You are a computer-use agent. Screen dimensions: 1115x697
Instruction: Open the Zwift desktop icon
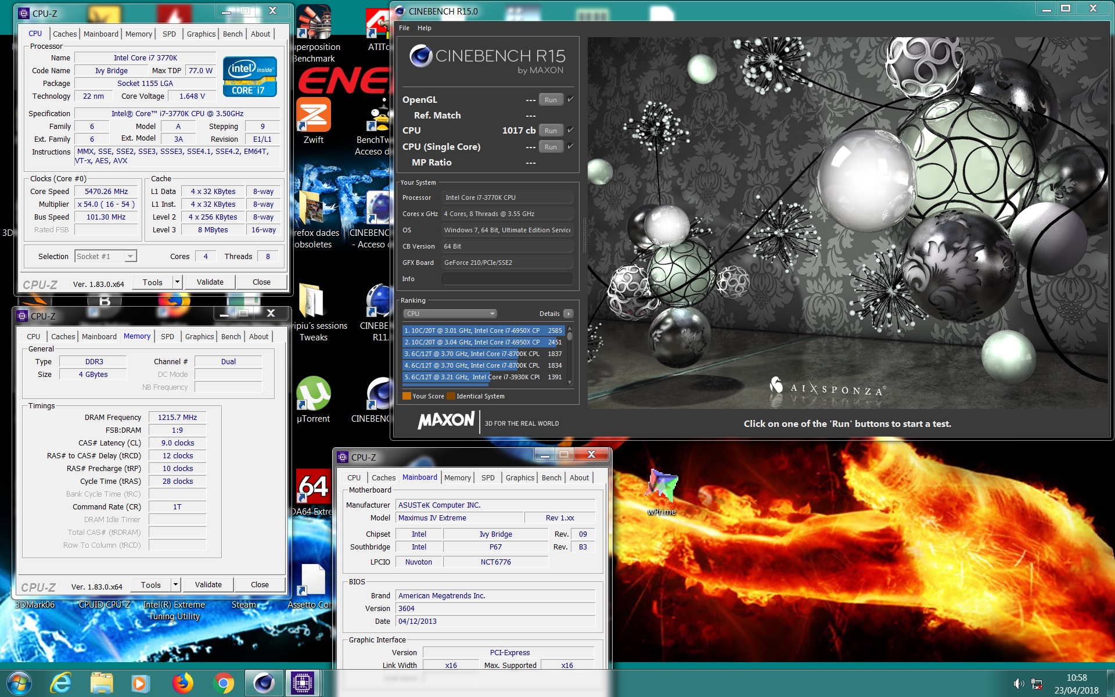(314, 120)
